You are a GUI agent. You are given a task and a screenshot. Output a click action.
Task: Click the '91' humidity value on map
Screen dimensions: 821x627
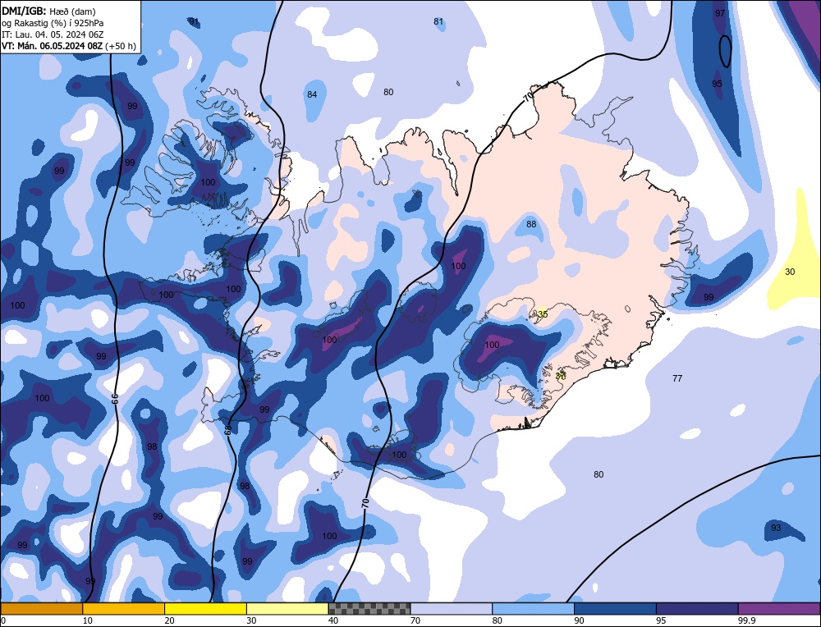tap(194, 21)
